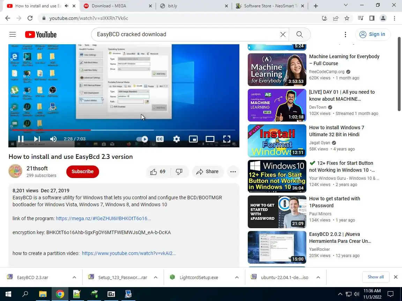Close the bit.ly tab
The width and height of the screenshot is (402, 301).
click(226, 6)
